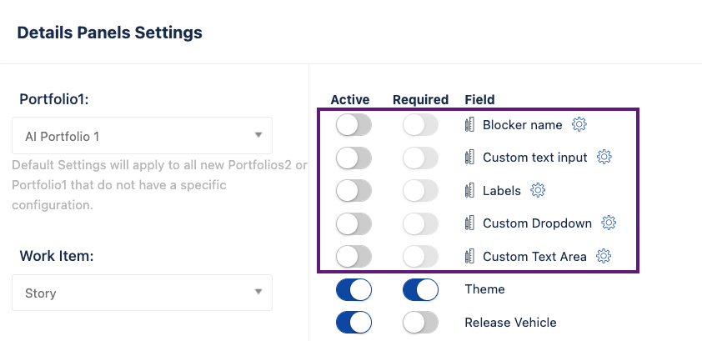The width and height of the screenshot is (702, 341).
Task: Click the custom field icon before Labels
Action: click(469, 191)
